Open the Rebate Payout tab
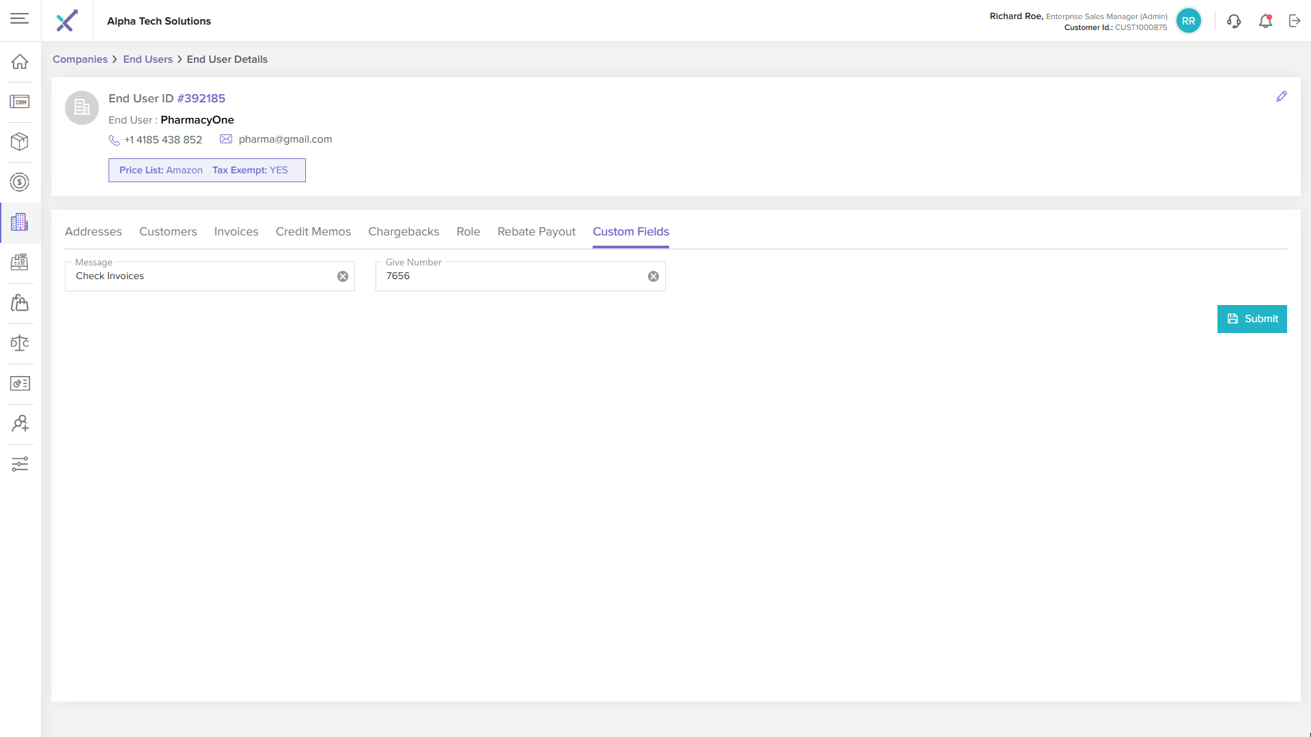The width and height of the screenshot is (1311, 737). (536, 231)
